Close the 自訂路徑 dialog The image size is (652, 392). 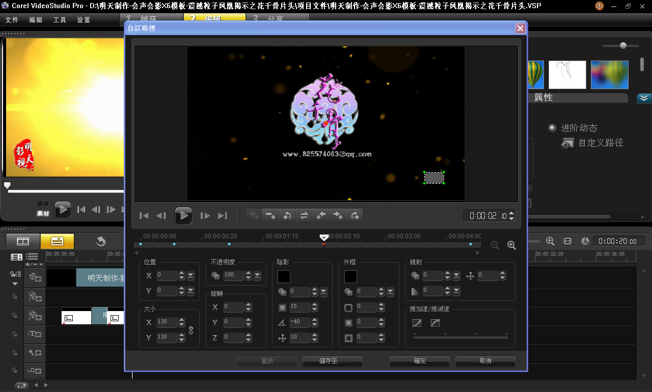click(x=520, y=28)
